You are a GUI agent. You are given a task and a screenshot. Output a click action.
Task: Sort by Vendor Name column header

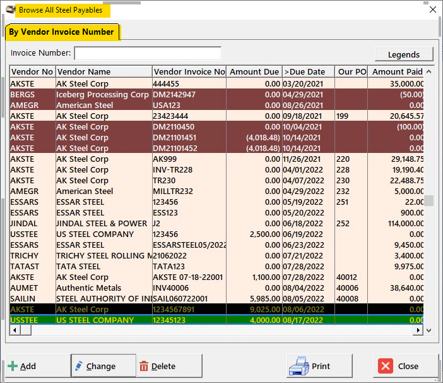pos(104,71)
